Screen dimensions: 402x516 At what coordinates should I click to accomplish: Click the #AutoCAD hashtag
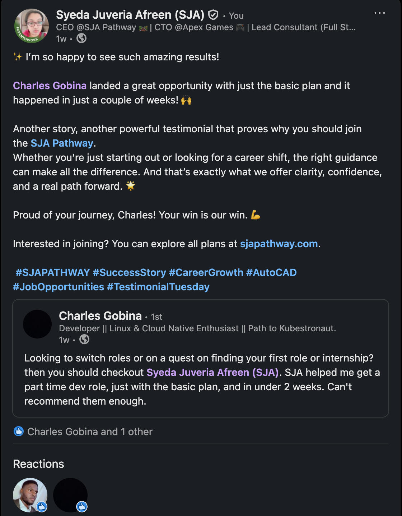(x=271, y=273)
